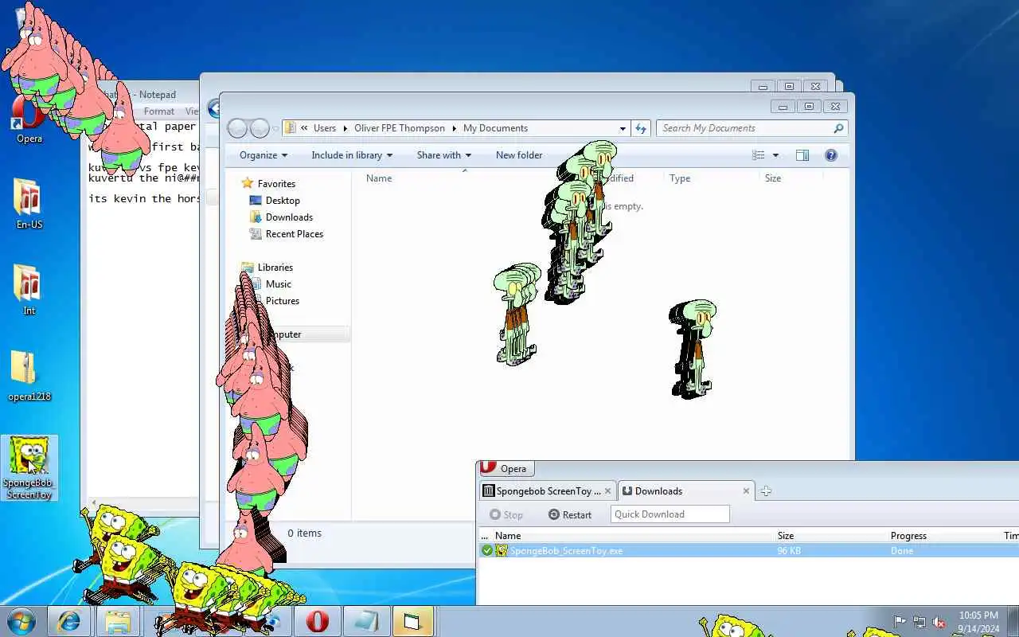Click Users in the address path
The height and width of the screenshot is (637, 1019).
point(325,128)
